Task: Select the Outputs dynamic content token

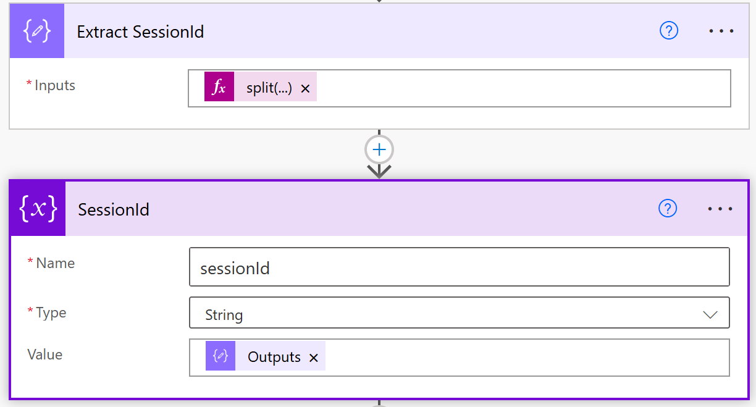Action: [x=274, y=357]
